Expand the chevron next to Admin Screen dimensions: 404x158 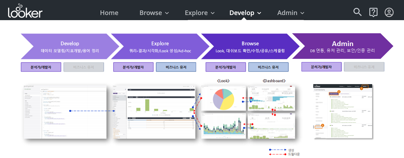coord(302,13)
